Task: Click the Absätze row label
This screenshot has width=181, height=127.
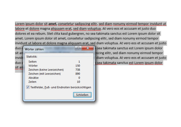Action: pos(33,78)
